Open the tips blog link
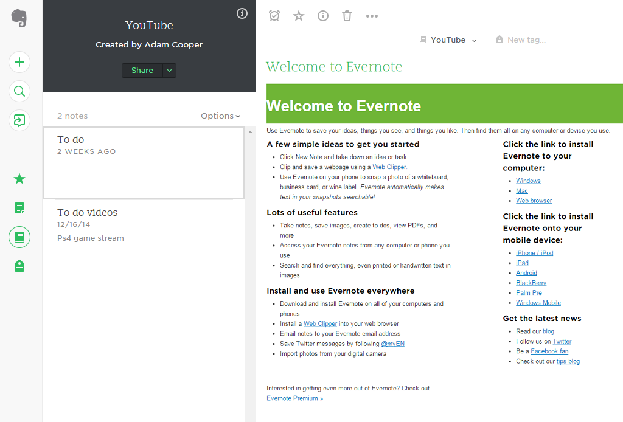The height and width of the screenshot is (422, 623). [568, 361]
